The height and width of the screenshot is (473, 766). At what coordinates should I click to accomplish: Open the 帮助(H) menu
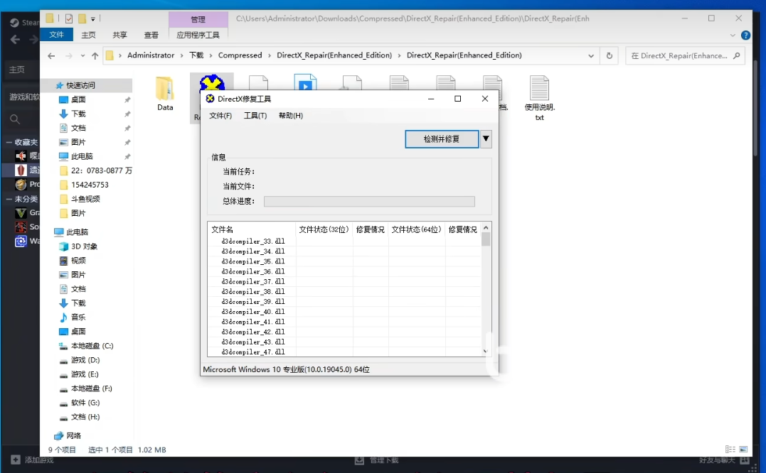click(x=290, y=116)
